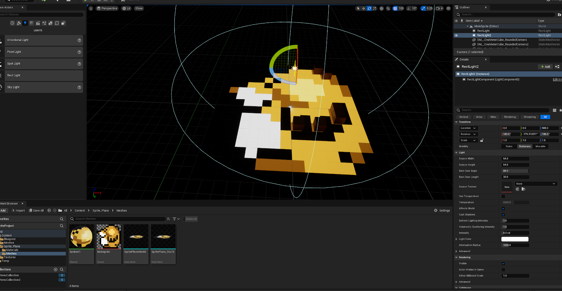Set Mobility to Static
Image resolution: width=562 pixels, height=291 pixels.
click(509, 147)
